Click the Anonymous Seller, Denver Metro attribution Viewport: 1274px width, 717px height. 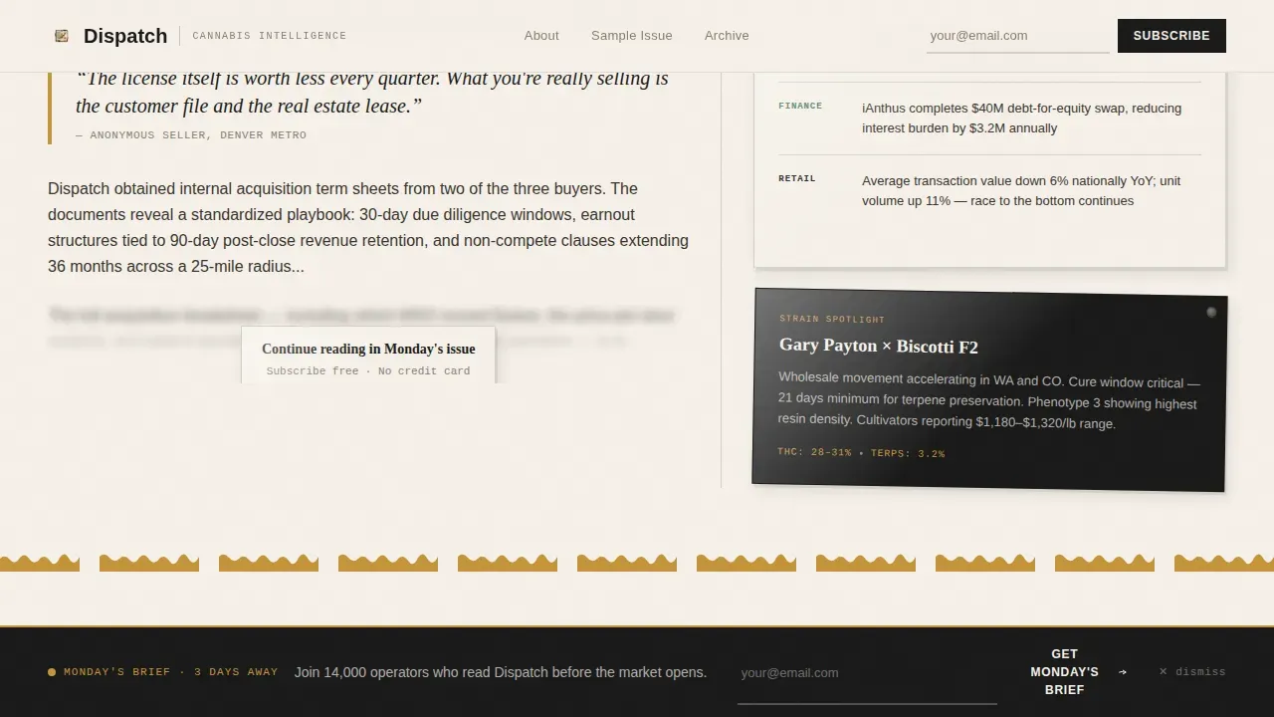click(191, 135)
